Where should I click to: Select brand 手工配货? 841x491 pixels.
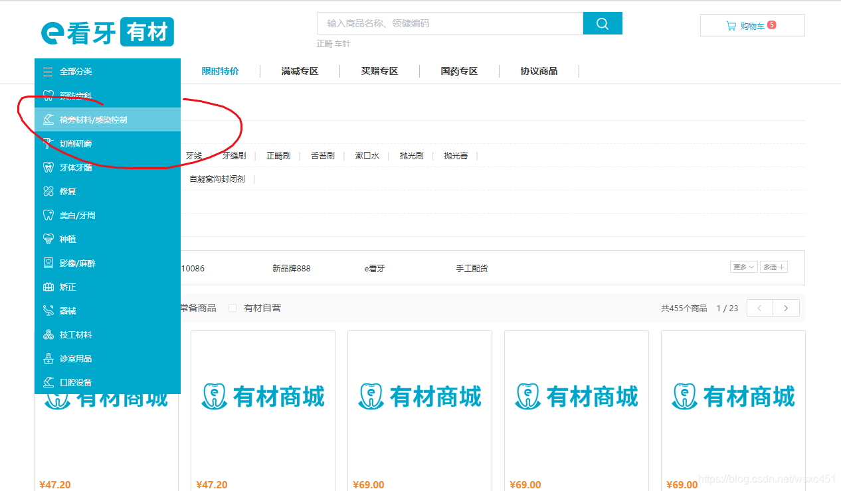click(x=472, y=269)
